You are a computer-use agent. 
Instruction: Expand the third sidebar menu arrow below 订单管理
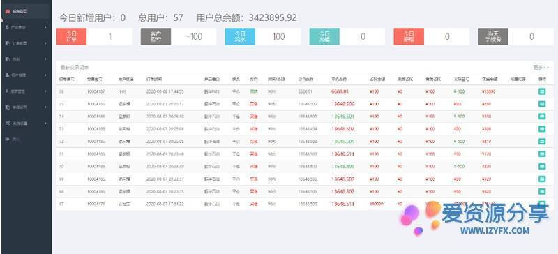pyautogui.click(x=45, y=59)
